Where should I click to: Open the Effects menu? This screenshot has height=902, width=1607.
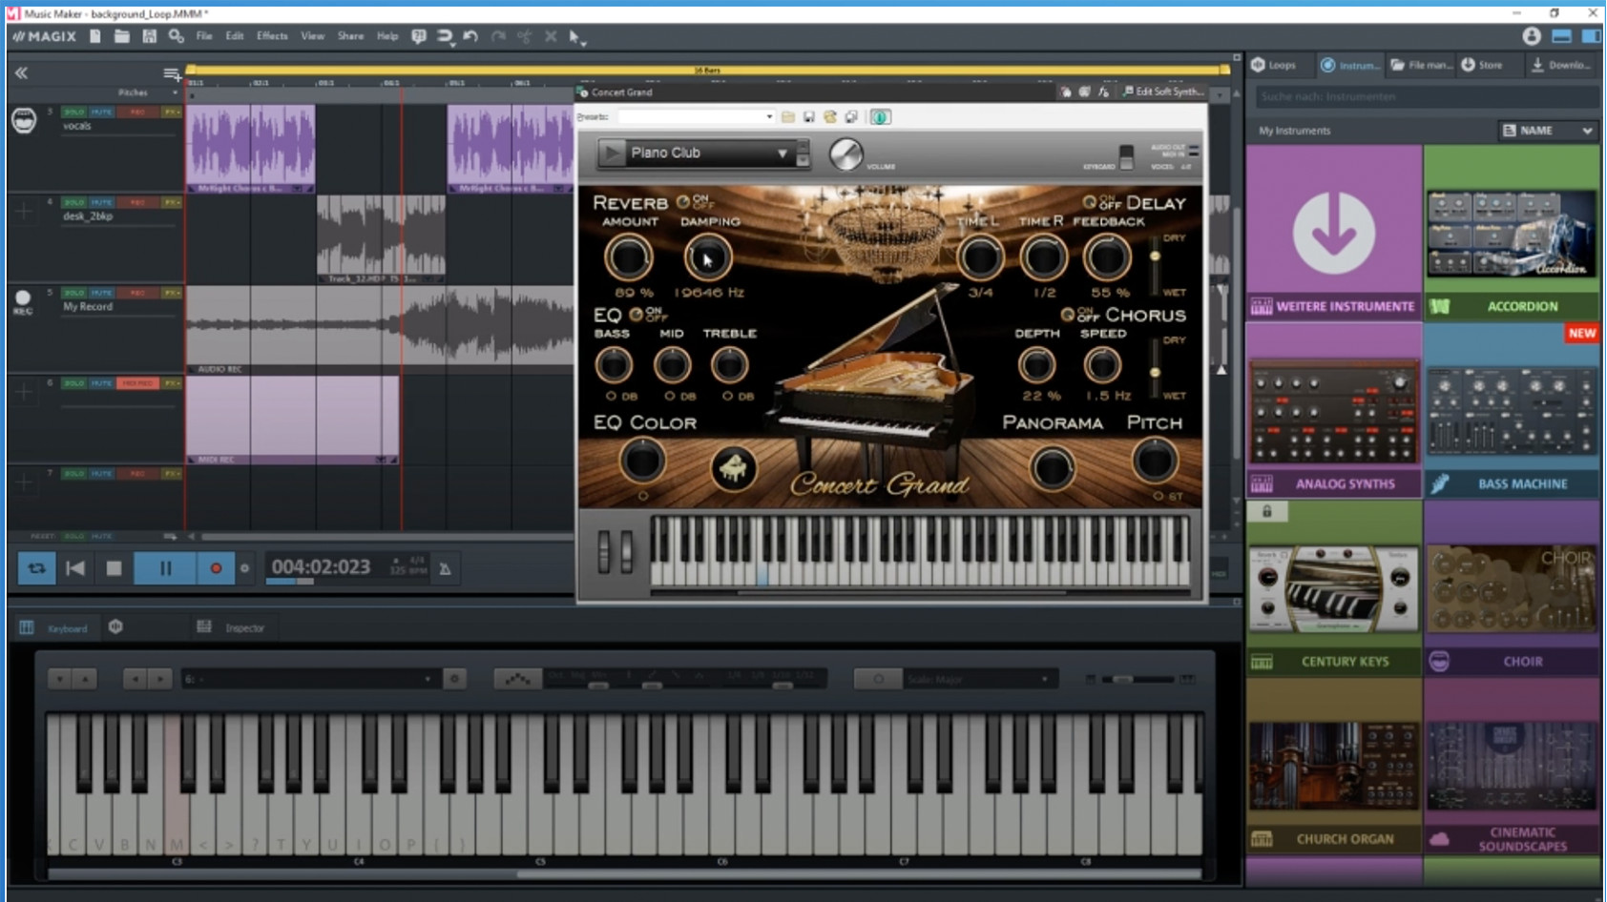pyautogui.click(x=272, y=36)
